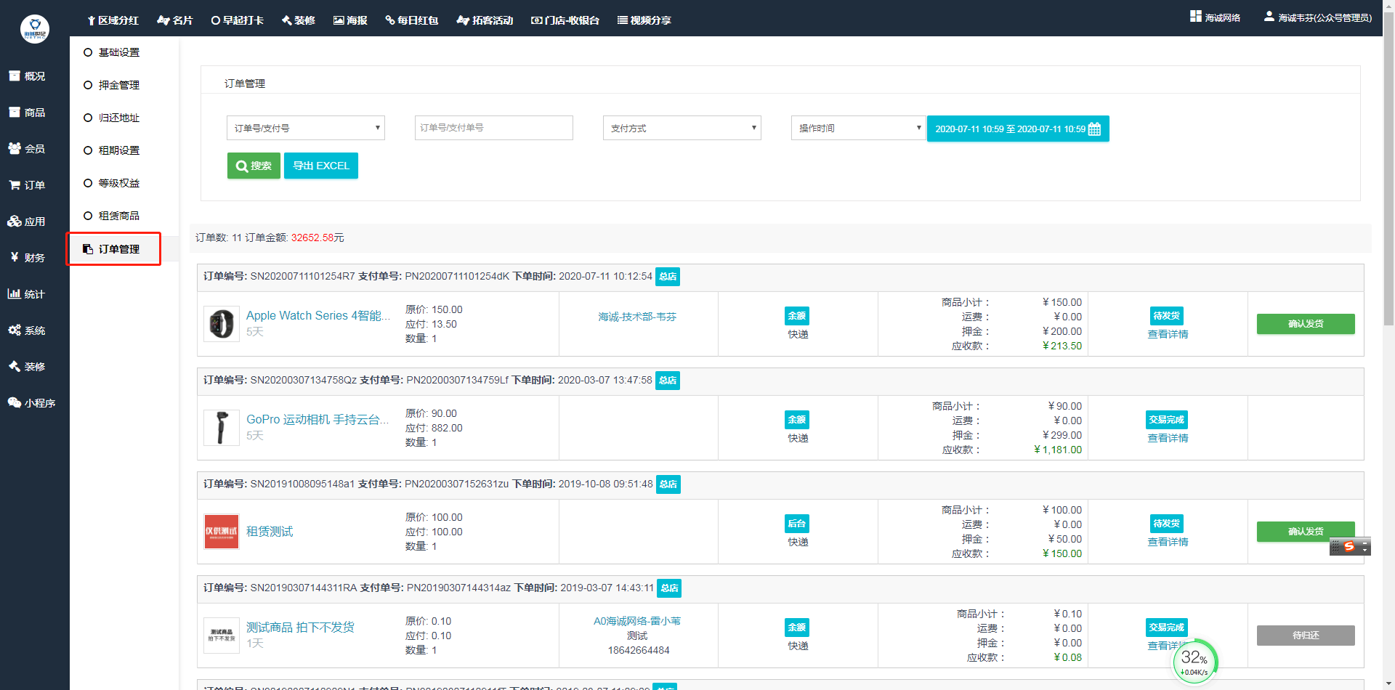Select 基础设置 in the submenu
The width and height of the screenshot is (1395, 690).
point(112,52)
